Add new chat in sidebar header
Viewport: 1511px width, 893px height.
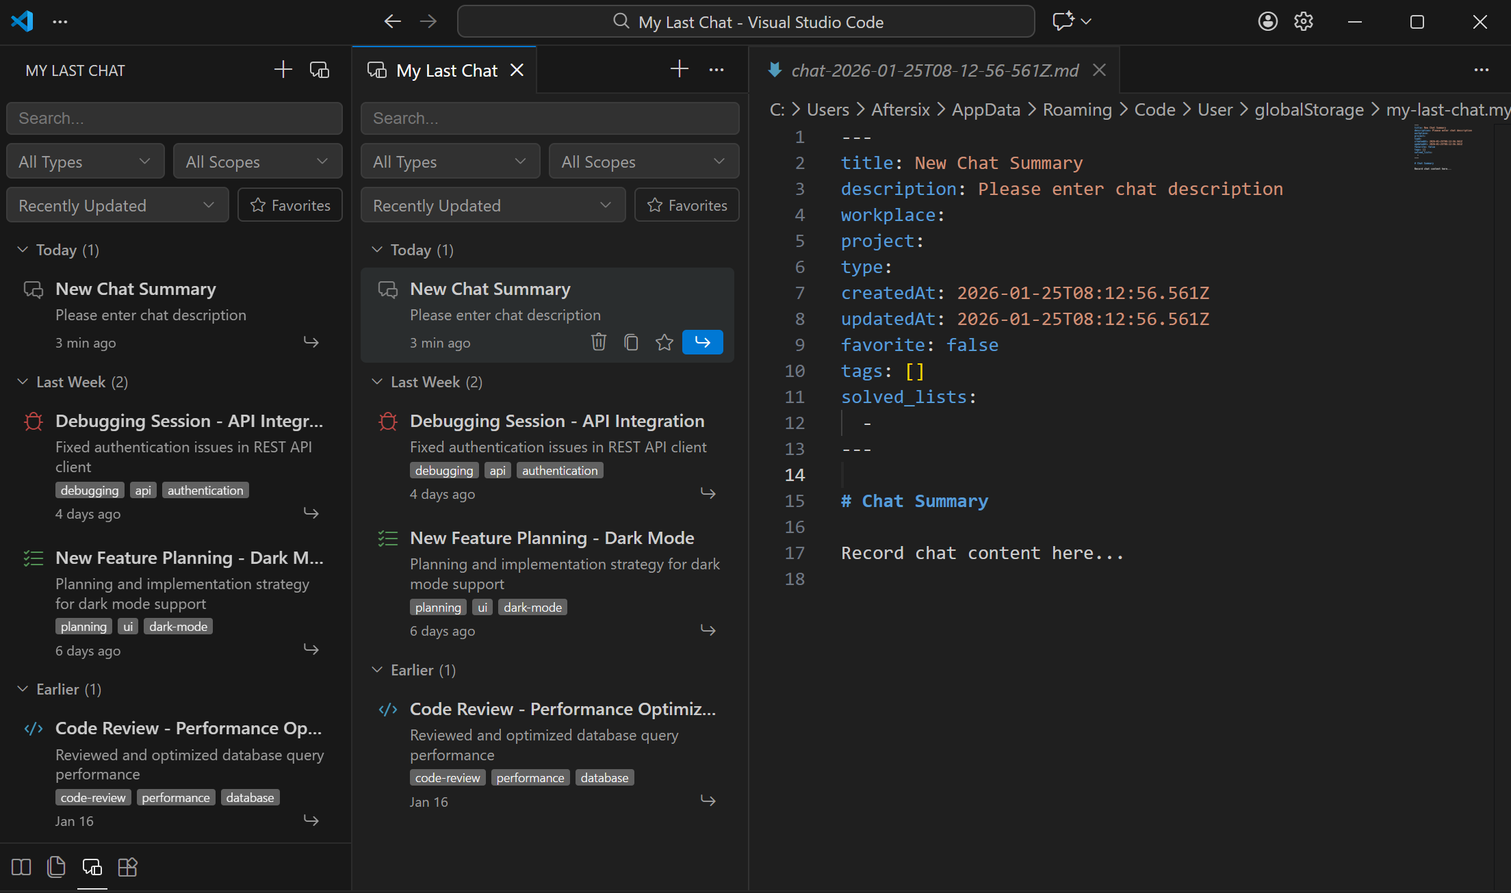(x=283, y=70)
